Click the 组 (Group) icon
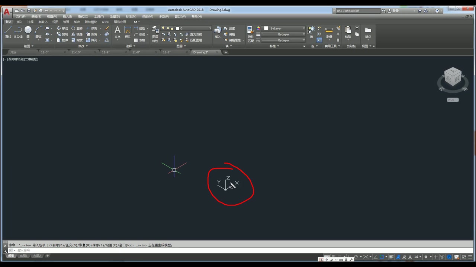 pos(311,32)
